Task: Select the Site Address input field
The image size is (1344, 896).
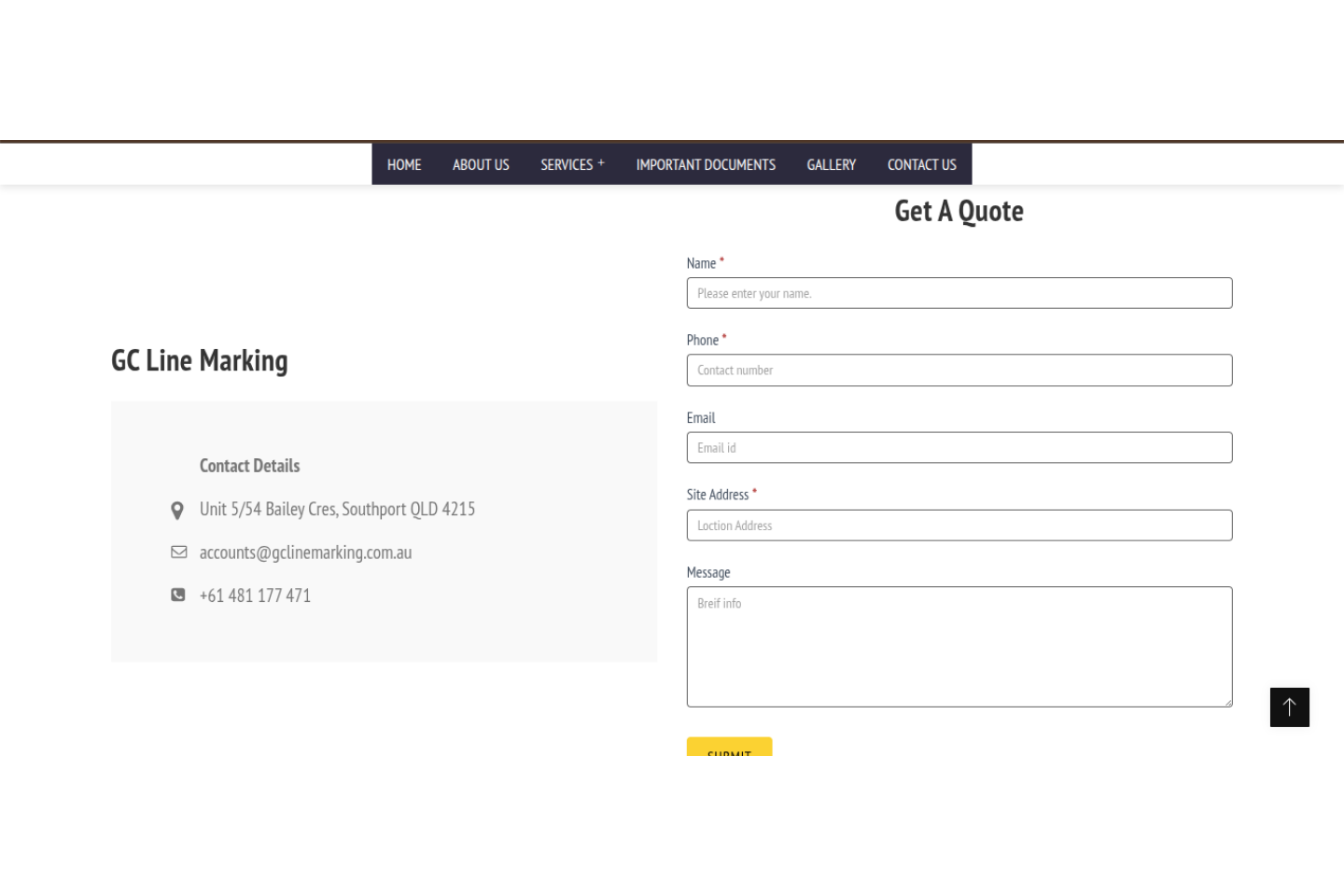Action: coord(959,525)
